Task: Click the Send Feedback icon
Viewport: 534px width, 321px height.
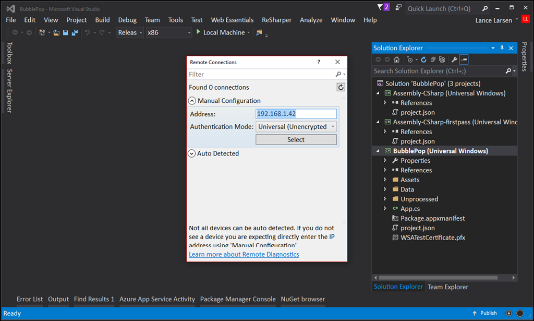Action: coord(398,7)
